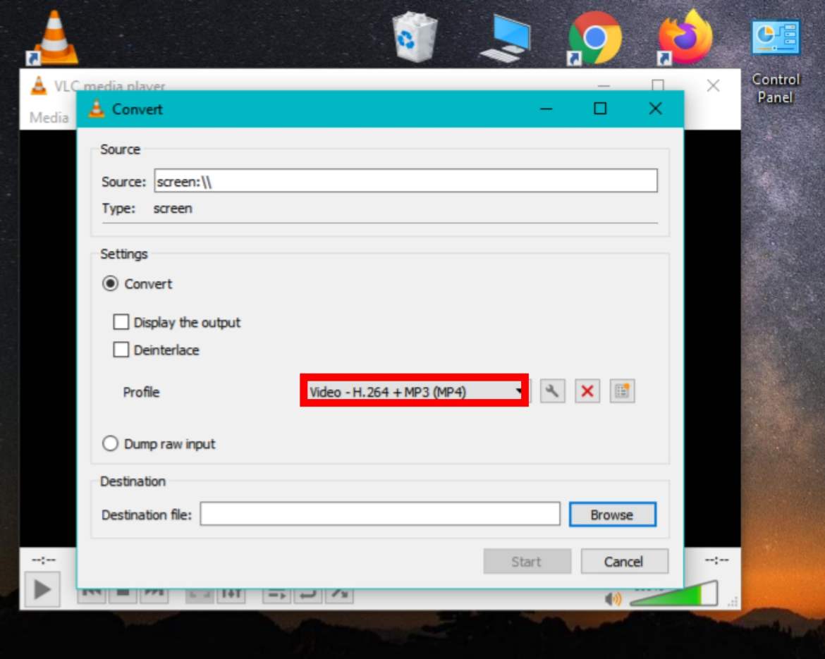Open VLC media player desktop shortcut

click(x=53, y=38)
